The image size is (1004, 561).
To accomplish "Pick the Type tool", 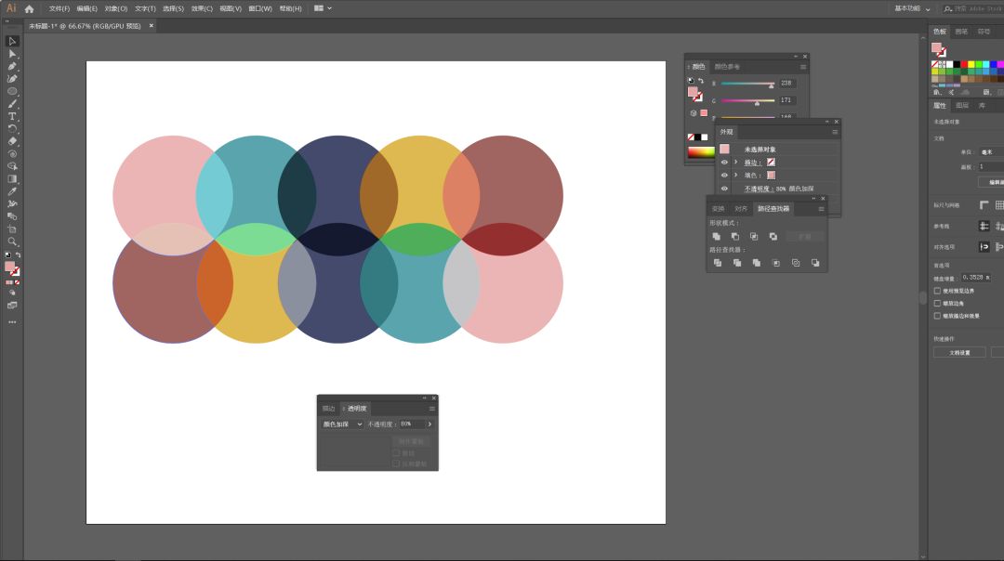I will click(x=12, y=116).
